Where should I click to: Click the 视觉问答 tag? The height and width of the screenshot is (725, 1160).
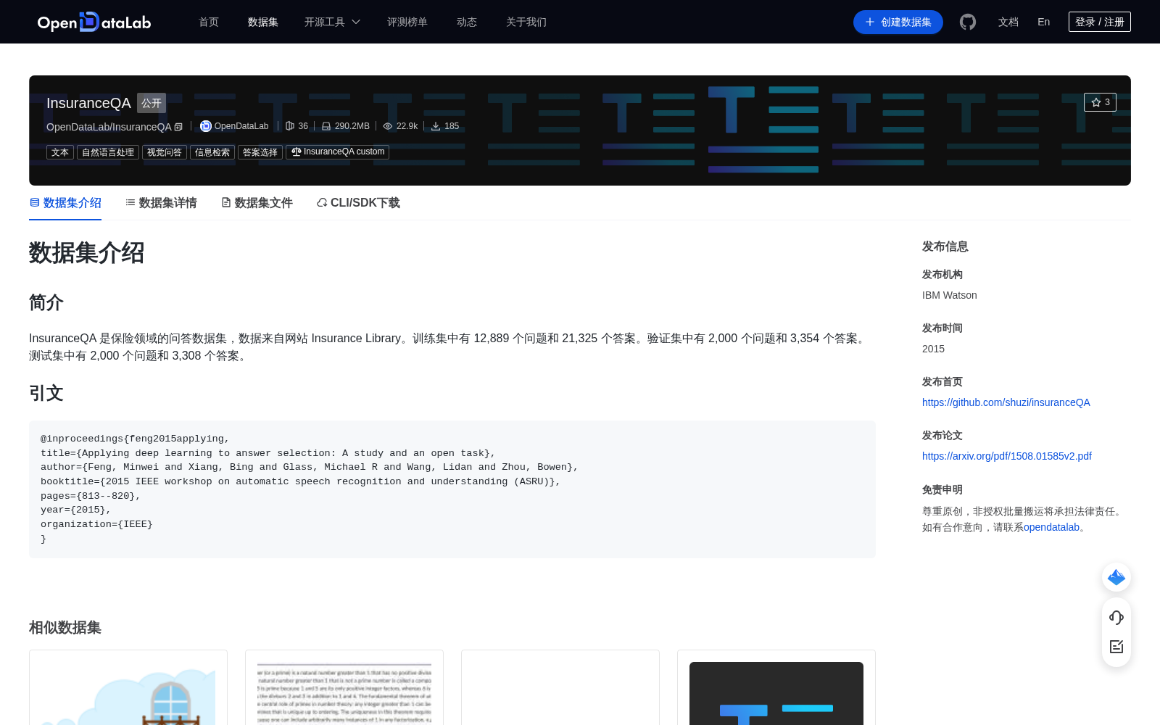click(165, 152)
